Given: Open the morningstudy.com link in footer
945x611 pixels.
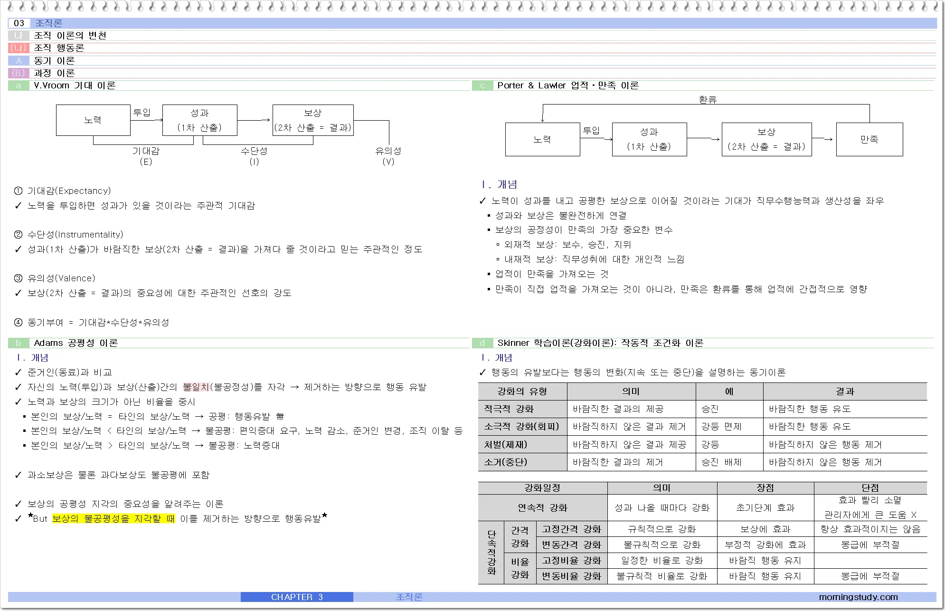Looking at the screenshot, I should (x=859, y=597).
